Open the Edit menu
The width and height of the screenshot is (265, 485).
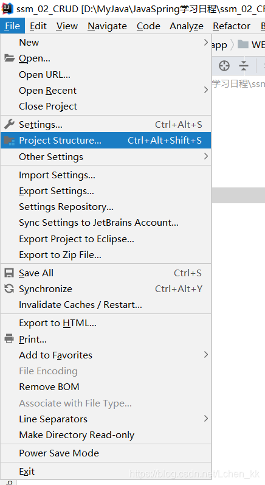(38, 26)
